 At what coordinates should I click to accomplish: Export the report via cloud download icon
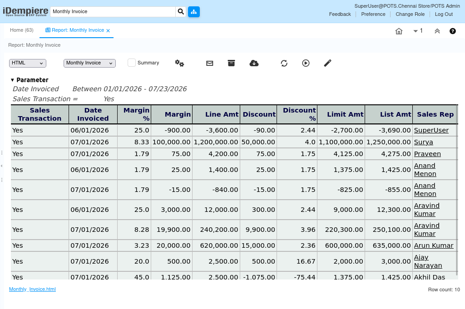click(254, 63)
